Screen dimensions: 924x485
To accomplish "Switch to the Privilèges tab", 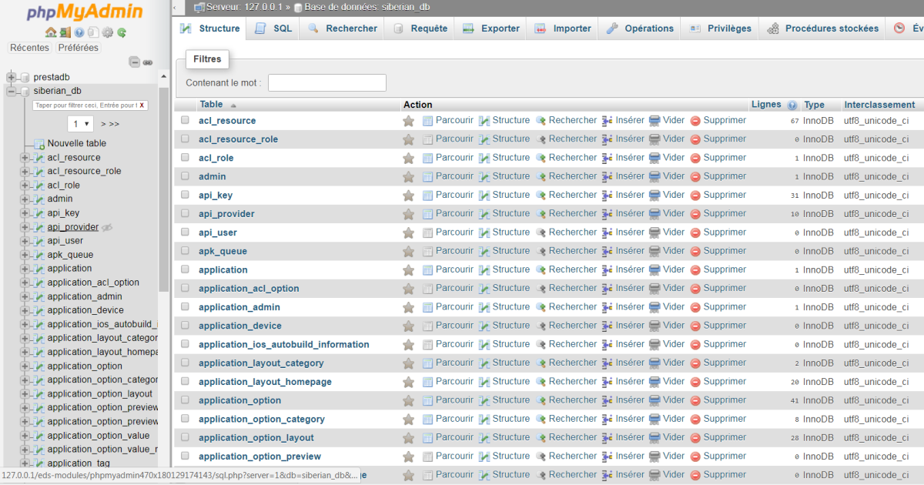I will click(719, 28).
